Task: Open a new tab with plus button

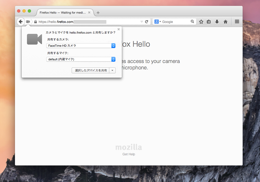Action: point(98,13)
